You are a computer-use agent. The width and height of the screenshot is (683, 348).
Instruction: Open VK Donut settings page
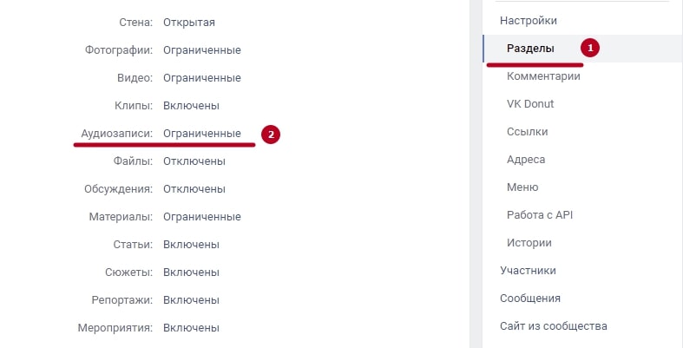tap(530, 104)
